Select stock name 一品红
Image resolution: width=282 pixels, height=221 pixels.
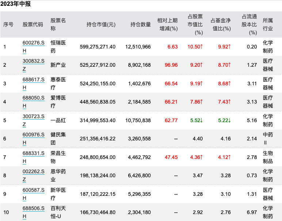58,120
